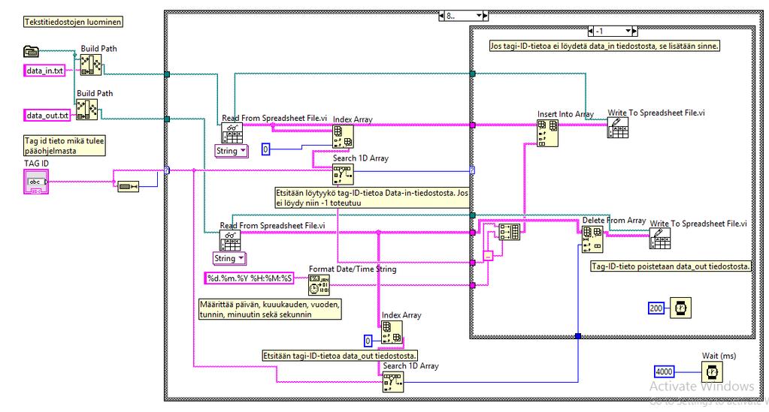Click the 'TAG ID' control label
This screenshot has height=412, width=769.
36,163
